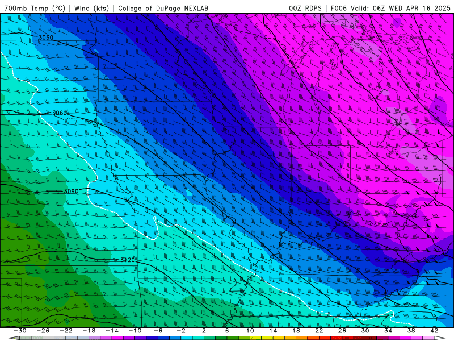Select the 22 legend value
This screenshot has height=341, width=454.
(319, 331)
